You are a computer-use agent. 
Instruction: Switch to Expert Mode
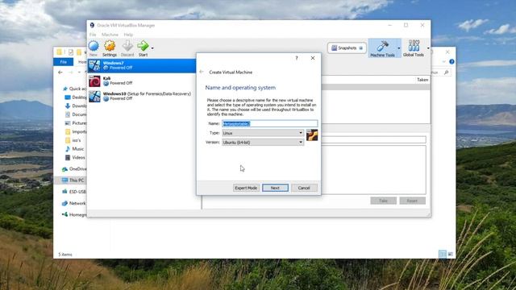point(246,188)
